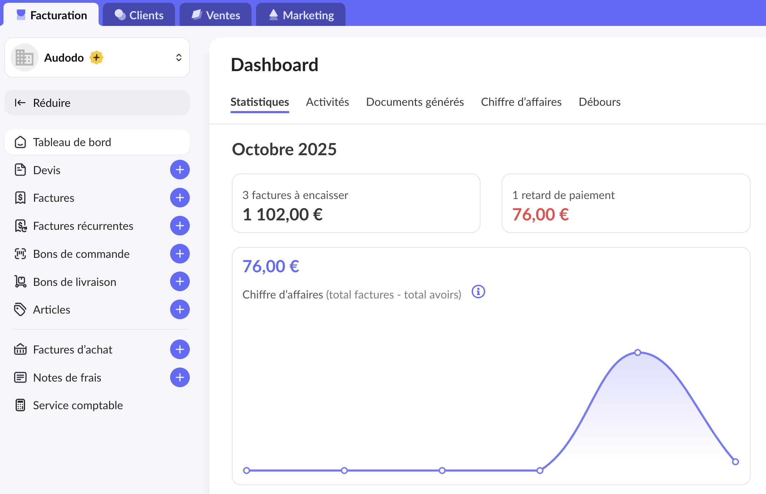Click the plus icon next to Devis
The height and width of the screenshot is (494, 766).
(180, 170)
